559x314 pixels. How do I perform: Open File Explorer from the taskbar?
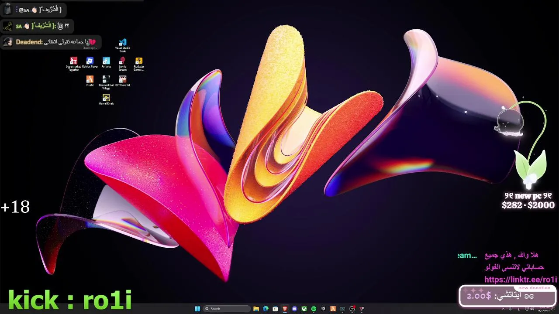[x=256, y=309]
